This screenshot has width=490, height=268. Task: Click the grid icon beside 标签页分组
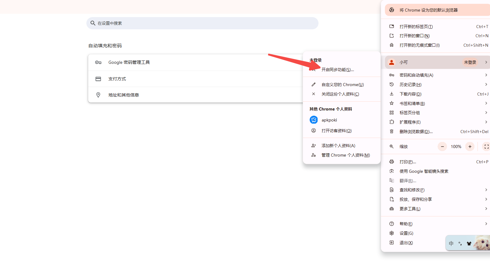392,113
